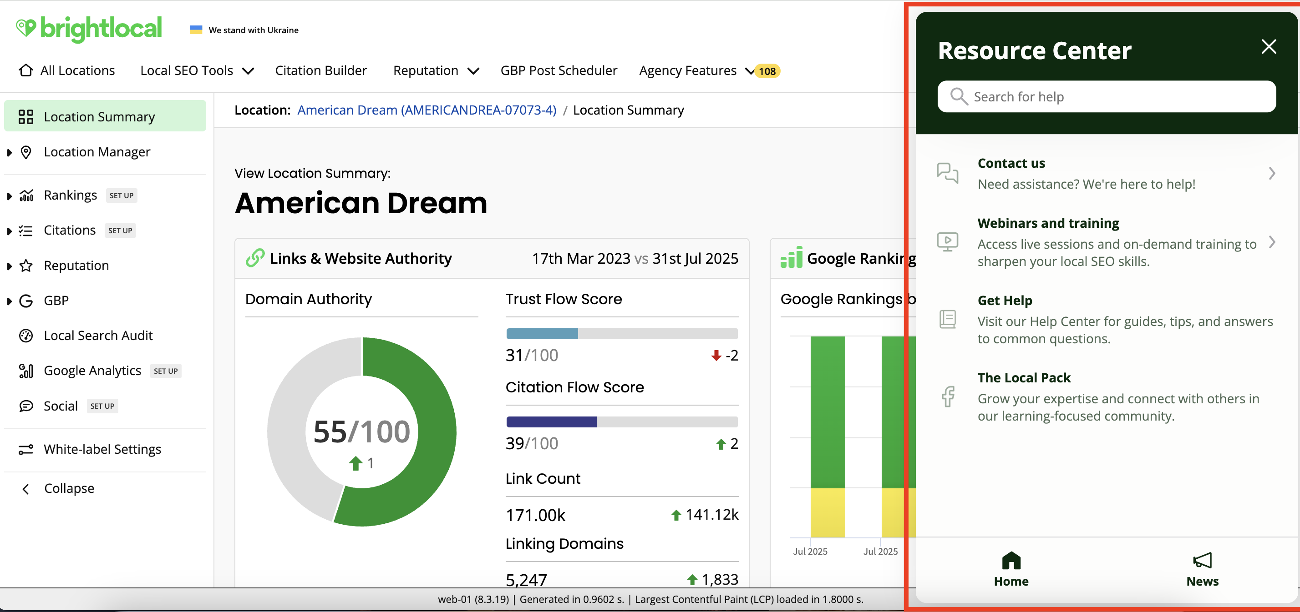Expand the Rankings sidebar arrow
The height and width of the screenshot is (612, 1300).
[x=9, y=196]
